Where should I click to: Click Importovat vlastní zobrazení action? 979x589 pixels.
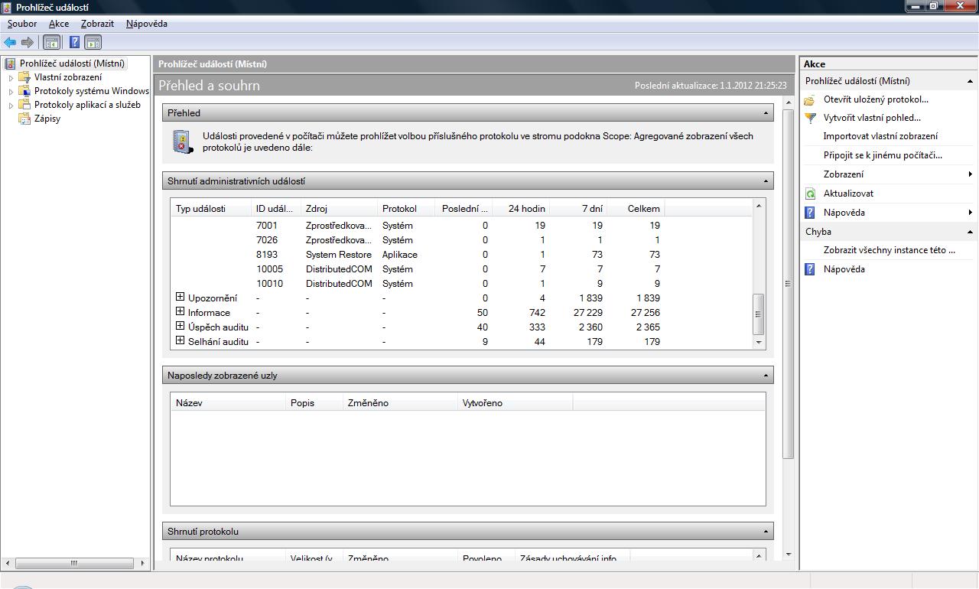tap(880, 136)
